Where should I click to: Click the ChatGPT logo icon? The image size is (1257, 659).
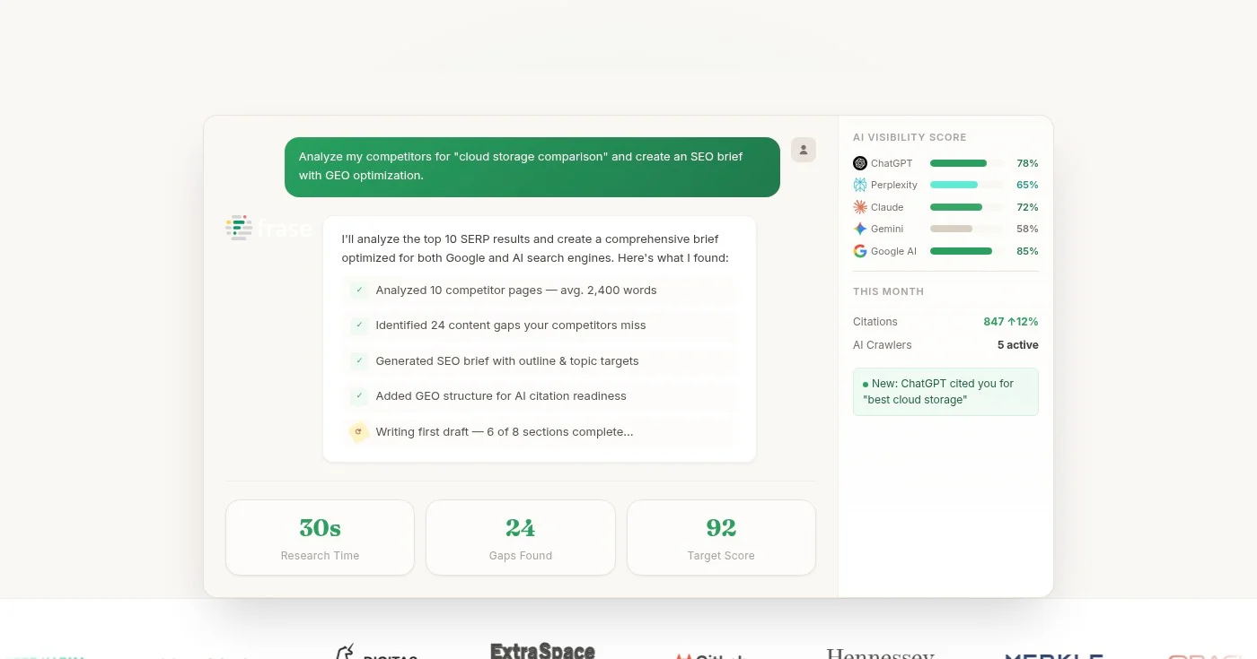point(860,163)
